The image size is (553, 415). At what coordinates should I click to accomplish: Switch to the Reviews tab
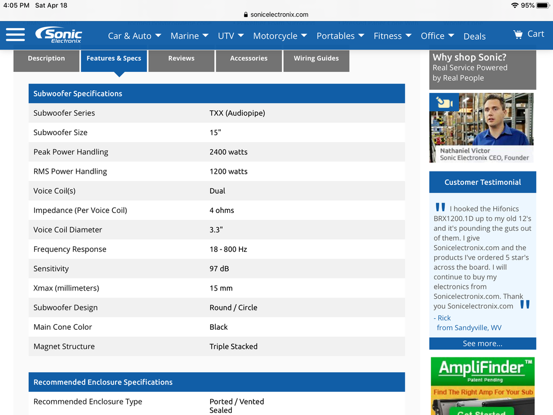(x=181, y=61)
